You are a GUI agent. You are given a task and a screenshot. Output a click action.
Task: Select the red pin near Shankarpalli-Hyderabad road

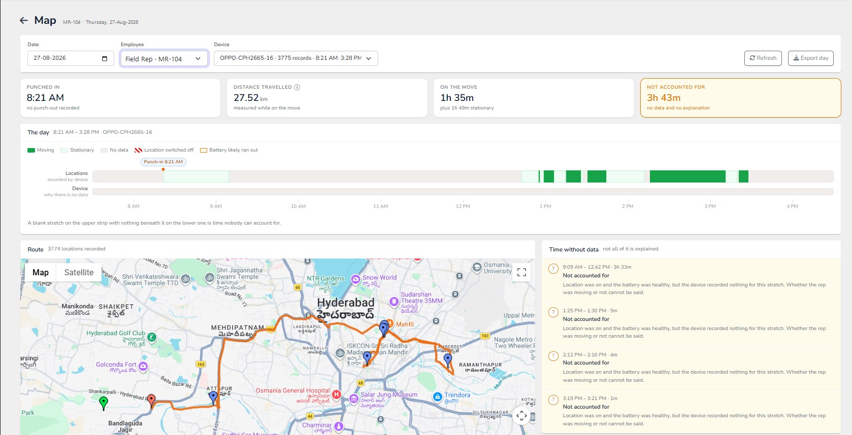[151, 401]
